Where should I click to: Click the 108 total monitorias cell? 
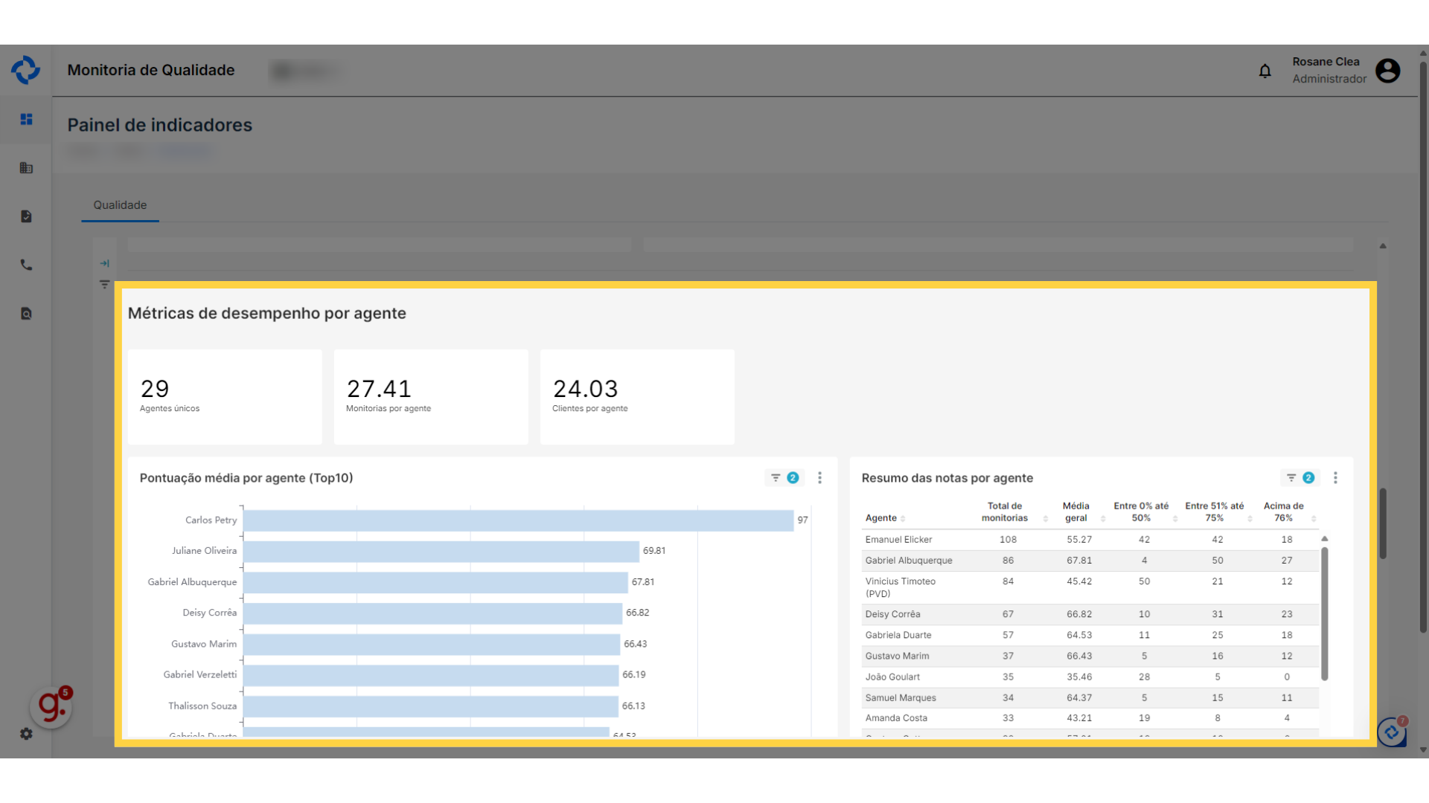click(x=1008, y=540)
